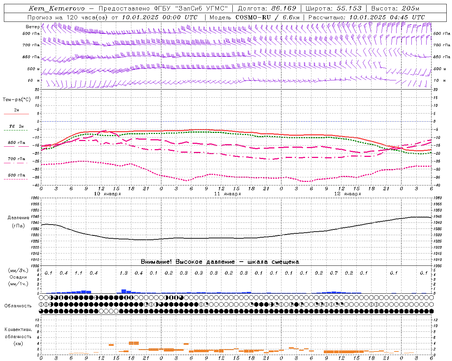This screenshot has height=361, width=452.
Task: Click the 2м temperature legend entry
Action: coord(16,110)
